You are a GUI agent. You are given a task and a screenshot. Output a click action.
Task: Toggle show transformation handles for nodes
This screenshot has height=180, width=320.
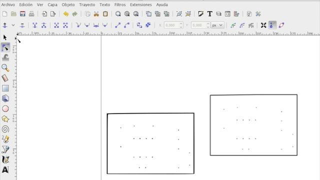click(x=263, y=25)
